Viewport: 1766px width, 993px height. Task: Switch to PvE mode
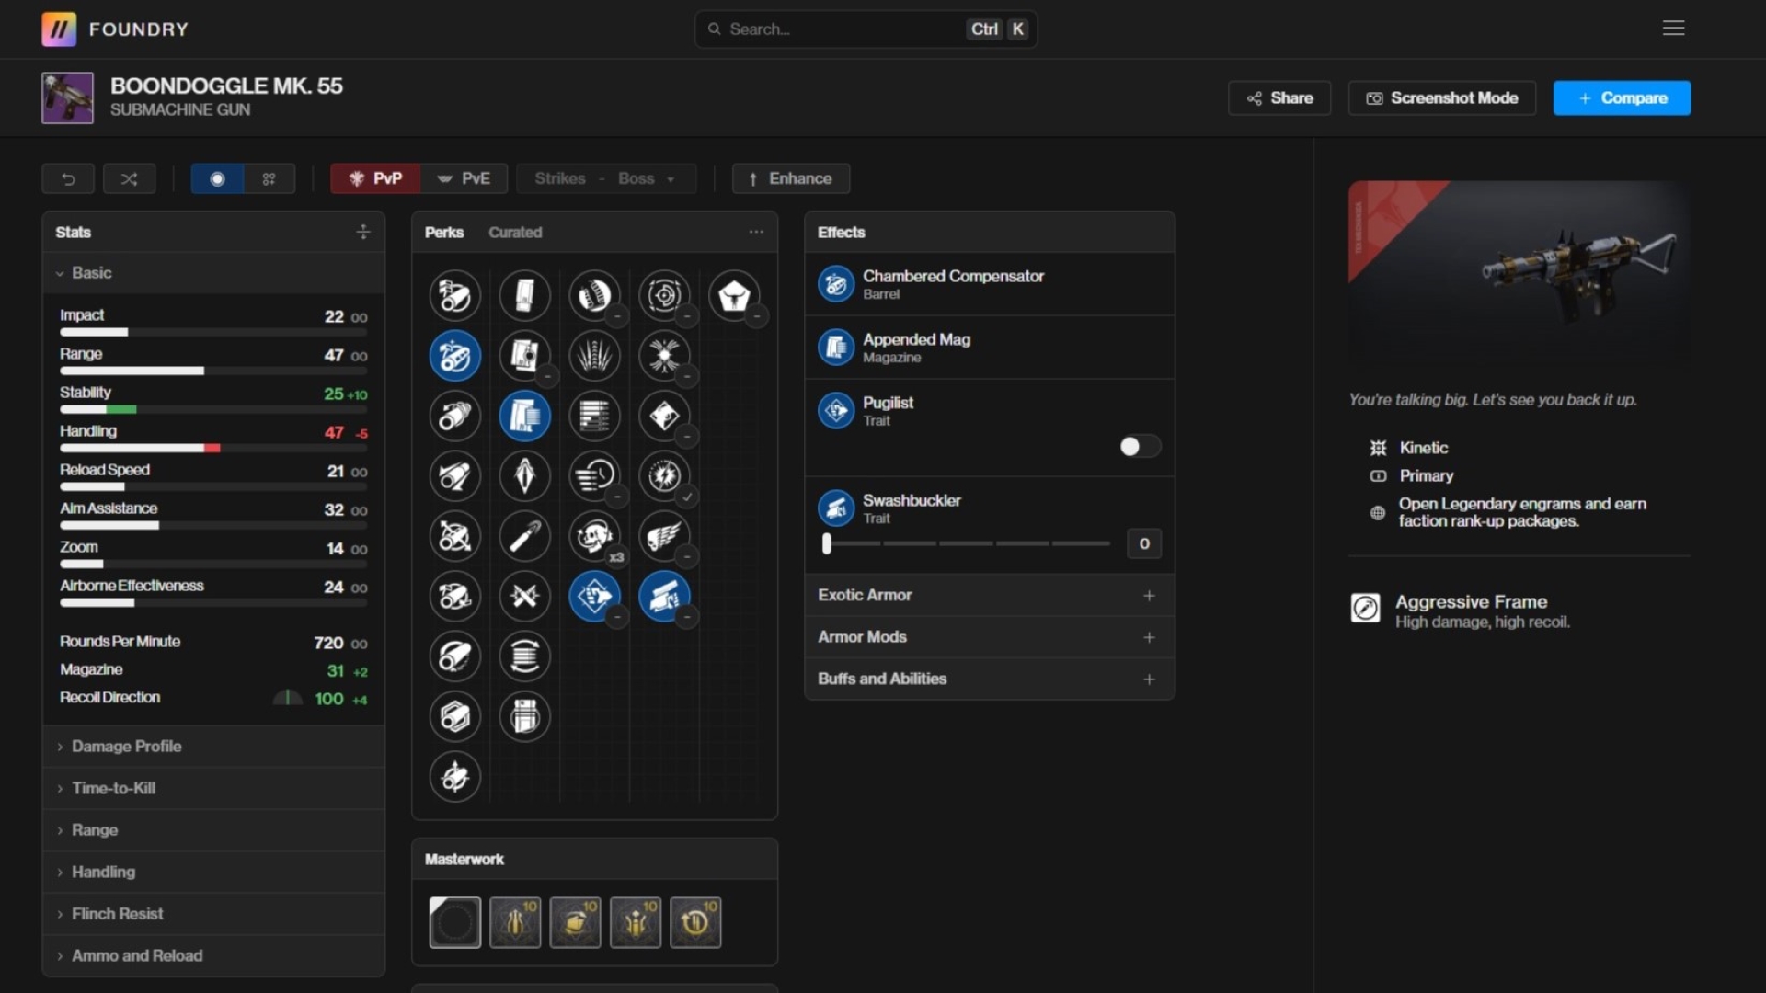click(x=464, y=178)
